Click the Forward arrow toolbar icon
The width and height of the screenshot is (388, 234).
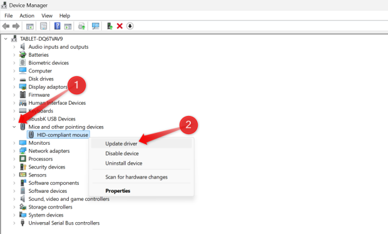click(16, 26)
